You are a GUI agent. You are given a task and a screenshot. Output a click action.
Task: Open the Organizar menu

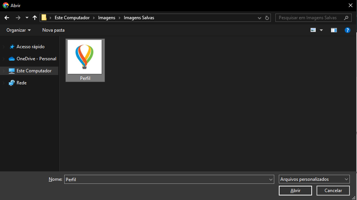click(19, 30)
